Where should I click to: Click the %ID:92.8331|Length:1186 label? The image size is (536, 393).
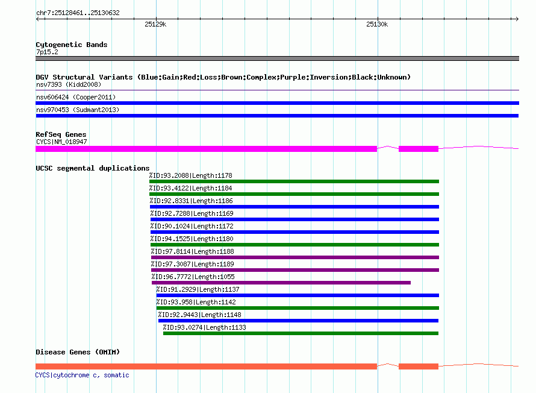[x=192, y=201]
